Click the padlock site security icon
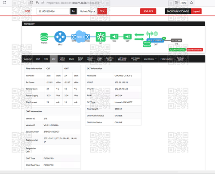Image resolution: width=215 pixels, height=174 pixels. (37, 3)
